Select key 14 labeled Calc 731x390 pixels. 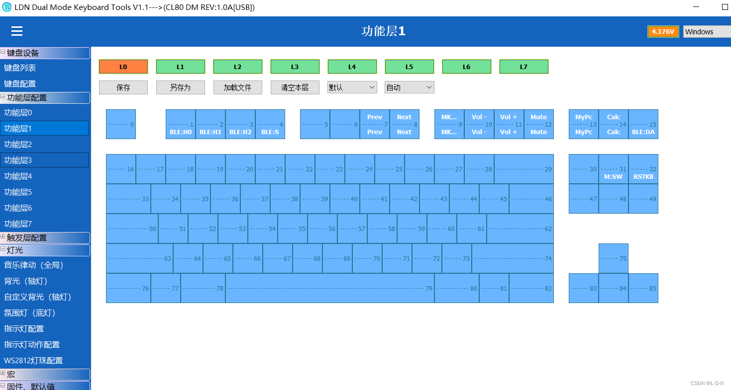pyautogui.click(x=614, y=124)
